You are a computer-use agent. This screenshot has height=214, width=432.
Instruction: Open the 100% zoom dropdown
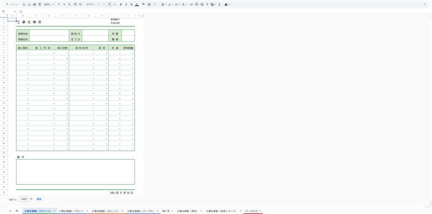pos(49,4)
